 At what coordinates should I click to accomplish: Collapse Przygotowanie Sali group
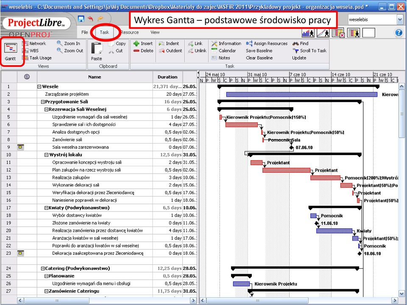(43, 102)
